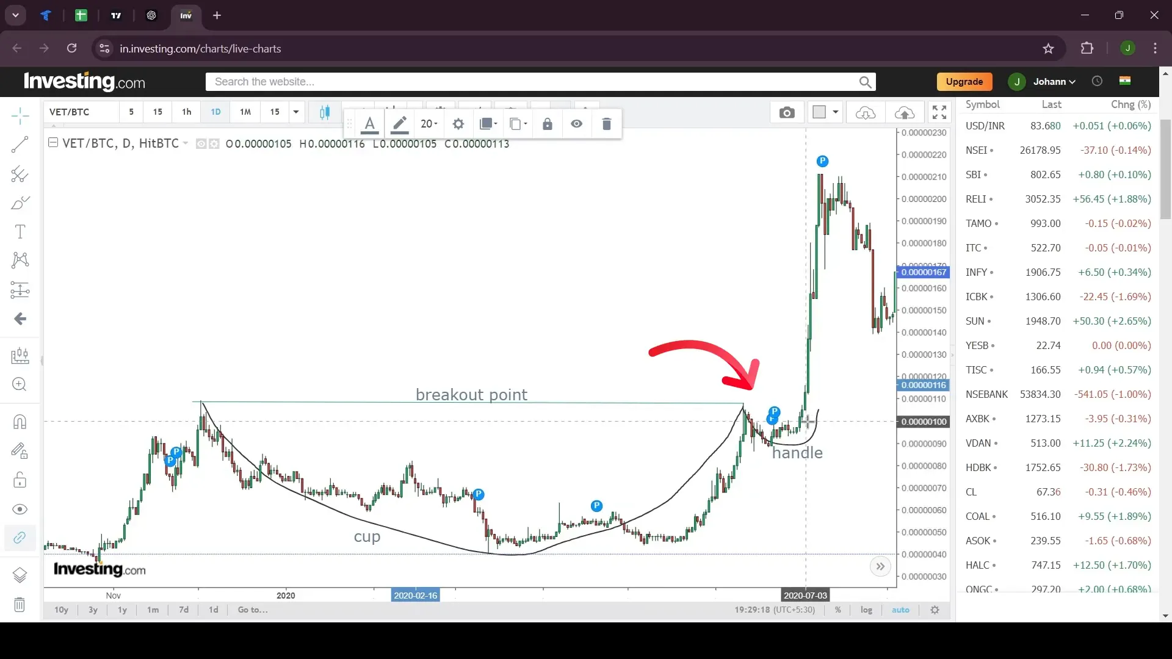Screen dimensions: 1172x659
Task: Click the 1D timeframe tab
Action: pyautogui.click(x=215, y=112)
